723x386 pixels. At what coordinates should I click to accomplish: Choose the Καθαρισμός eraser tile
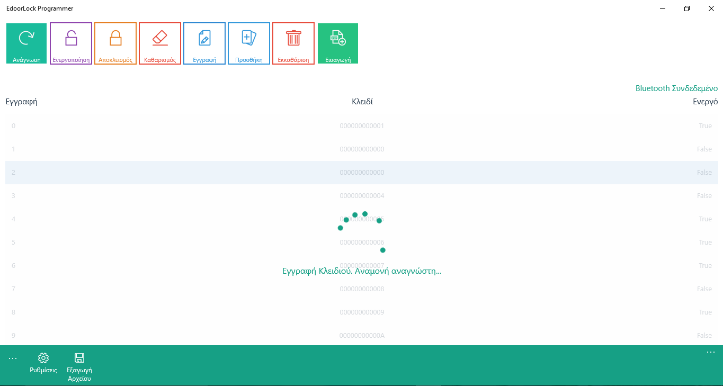160,43
